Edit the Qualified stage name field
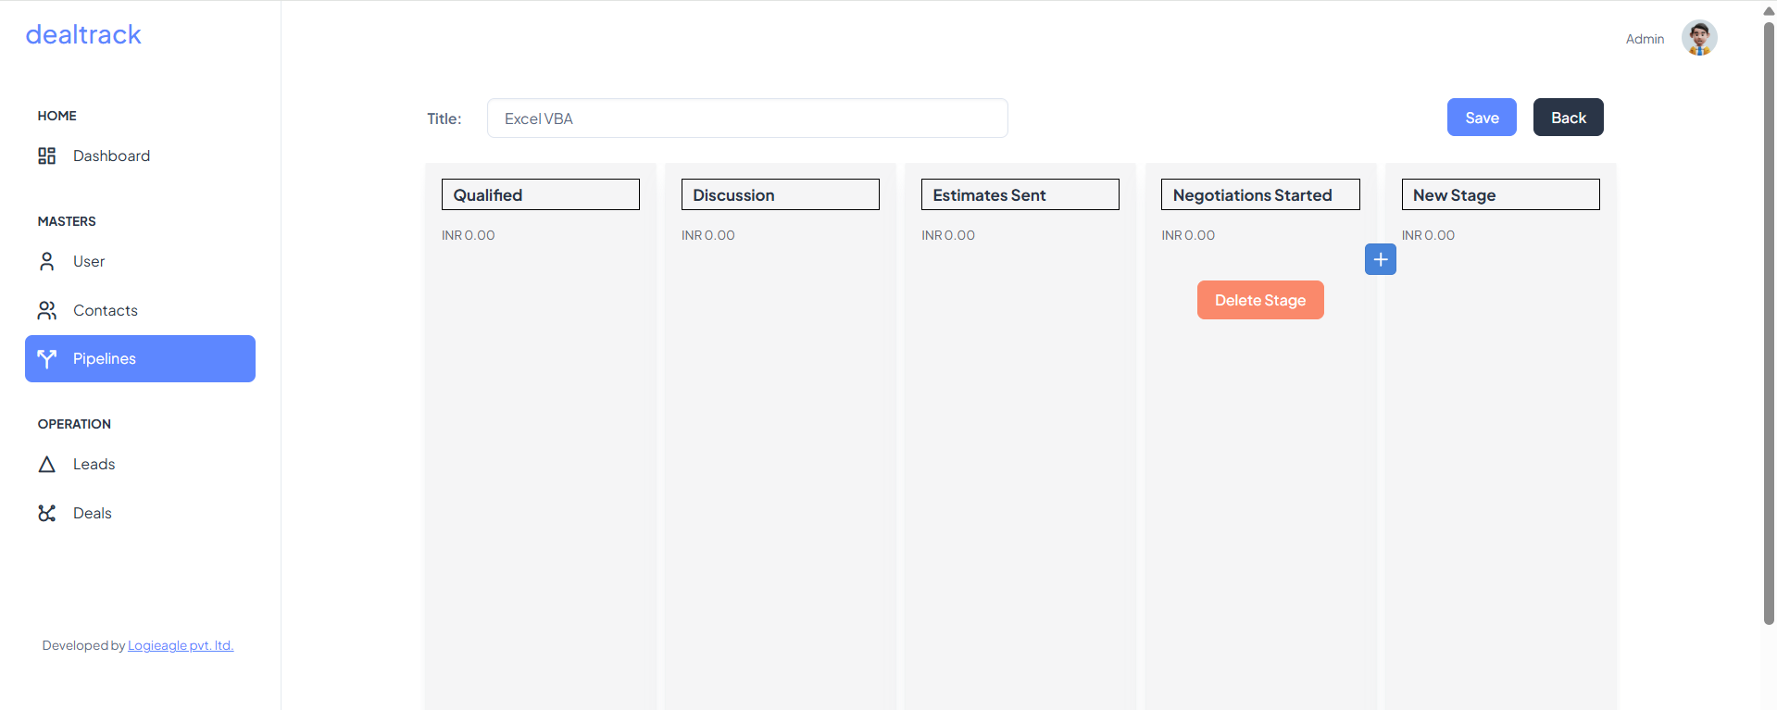Screen dimensions: 1777x710 [541, 194]
